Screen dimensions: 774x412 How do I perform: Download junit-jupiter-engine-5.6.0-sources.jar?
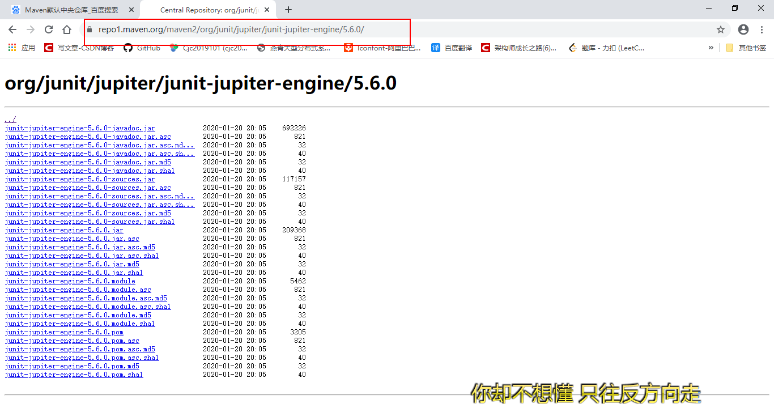pos(80,179)
